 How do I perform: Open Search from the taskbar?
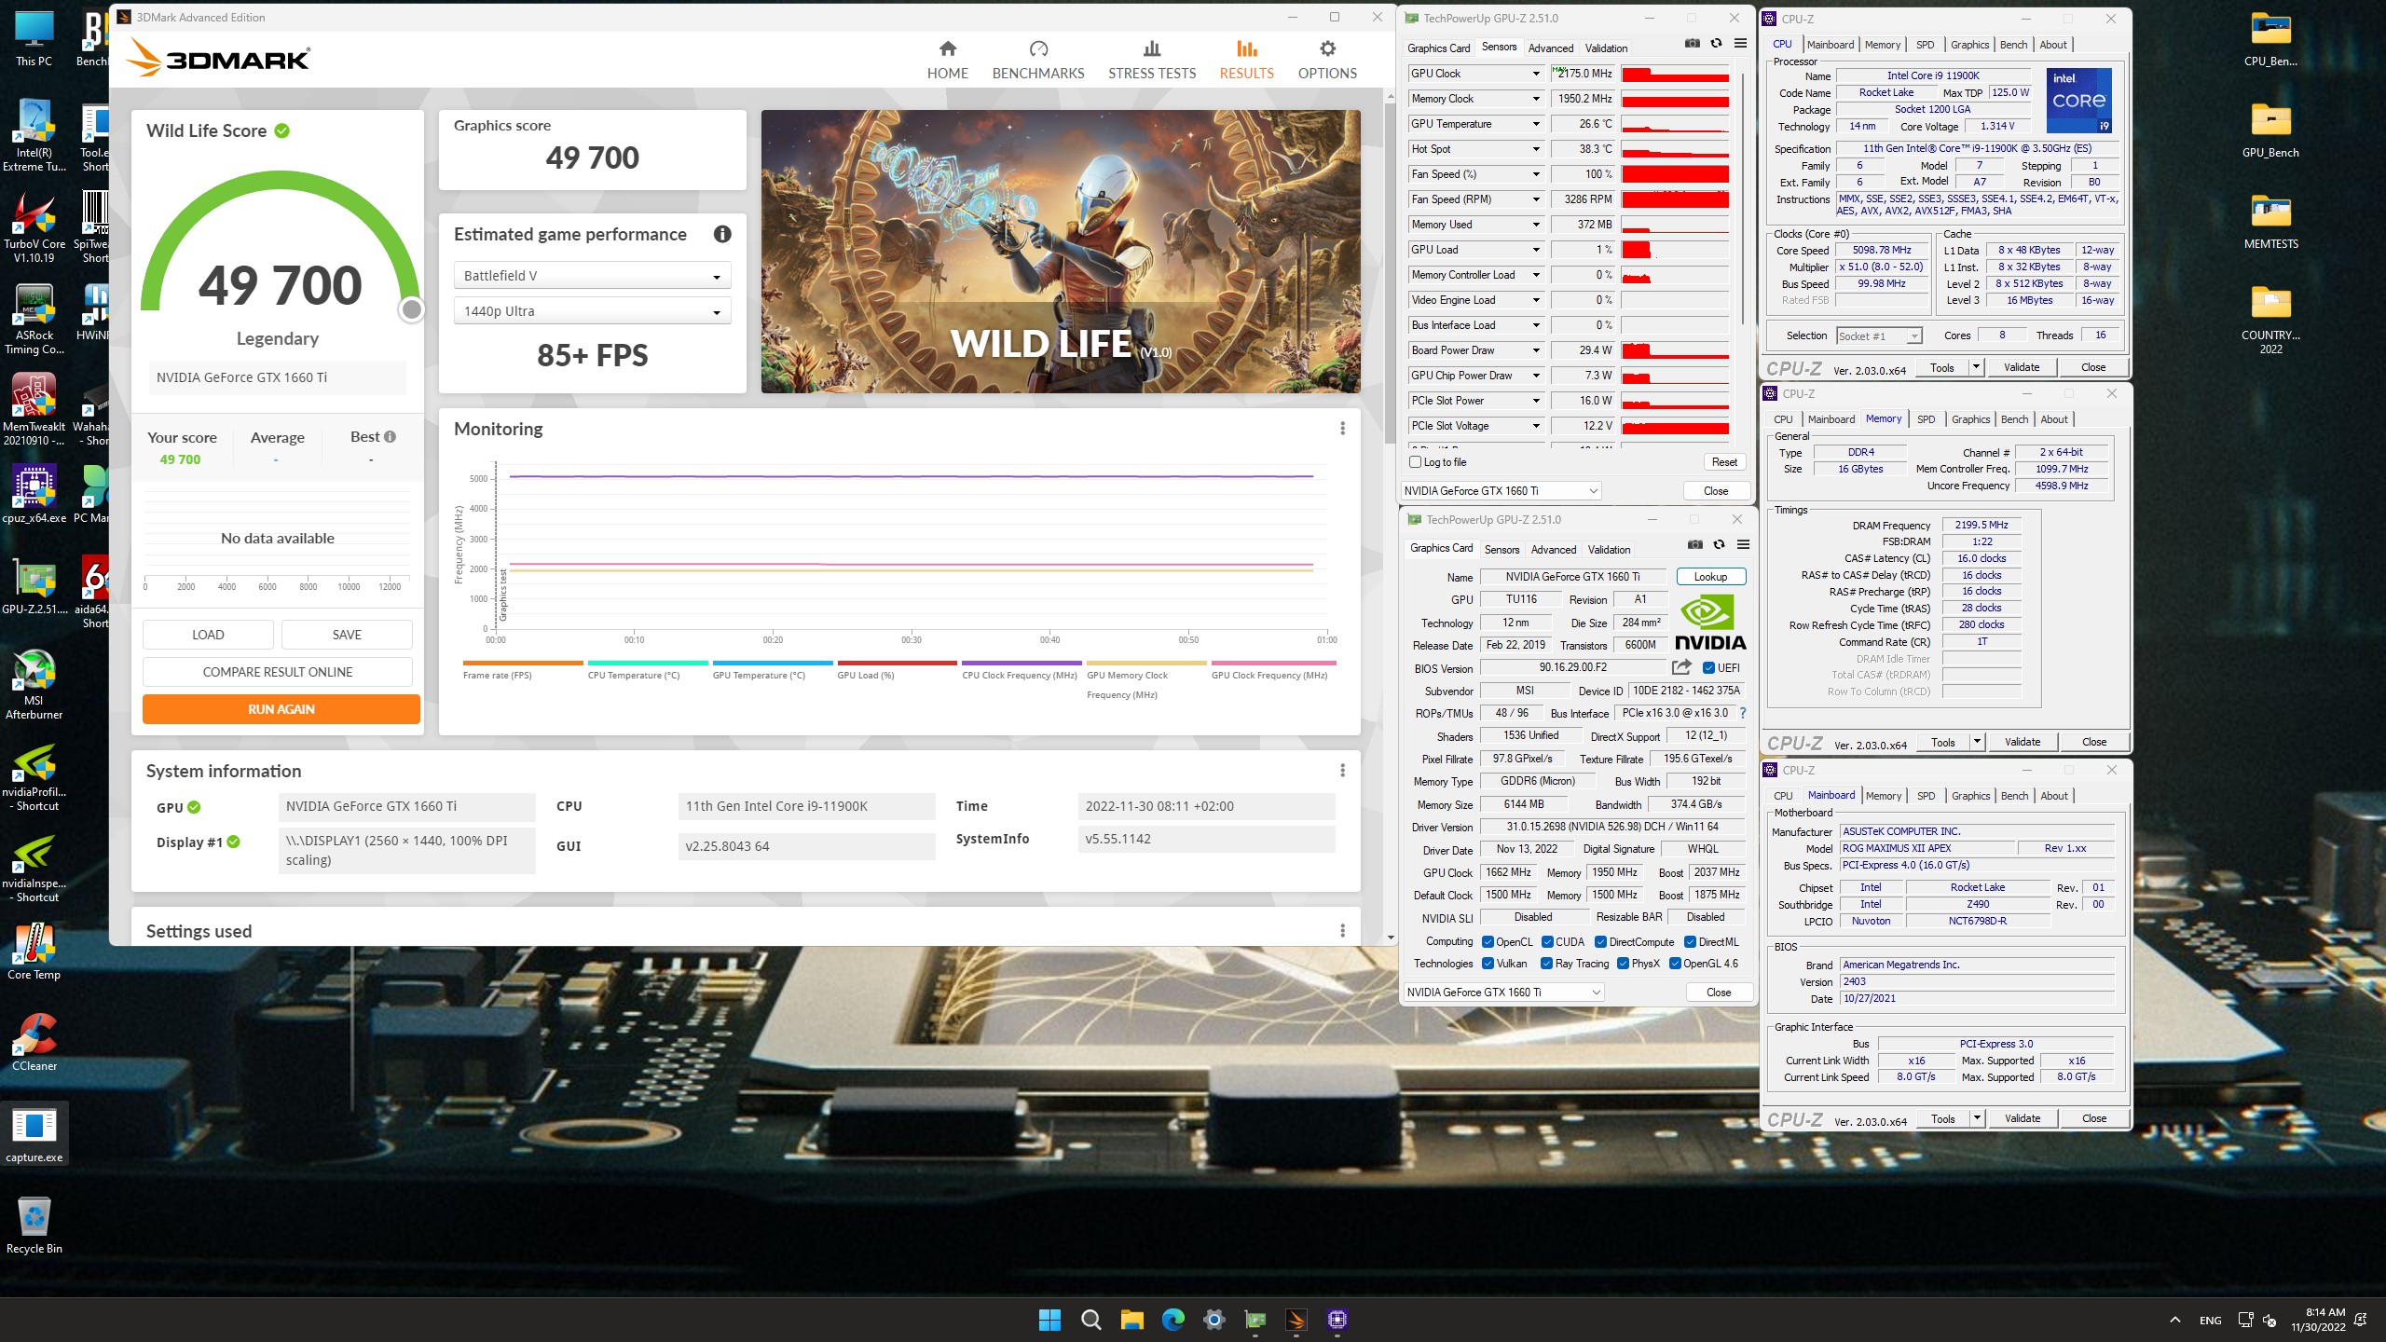click(x=1090, y=1320)
